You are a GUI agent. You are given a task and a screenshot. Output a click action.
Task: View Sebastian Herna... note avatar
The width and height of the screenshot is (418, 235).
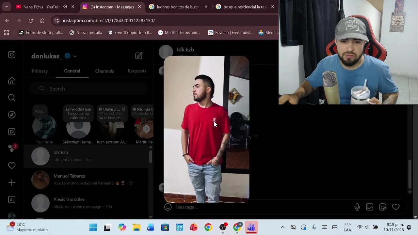pos(78,127)
